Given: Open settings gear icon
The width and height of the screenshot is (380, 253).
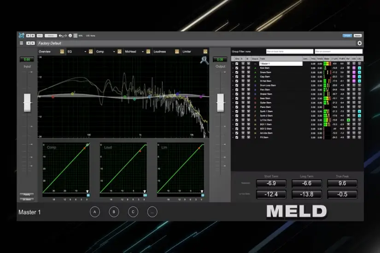Looking at the screenshot, I should pos(360,43).
